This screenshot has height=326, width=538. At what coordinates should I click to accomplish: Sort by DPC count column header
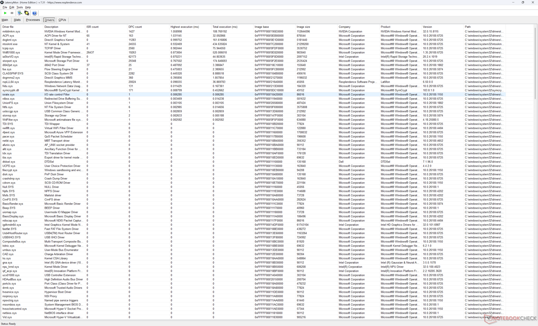point(135,27)
